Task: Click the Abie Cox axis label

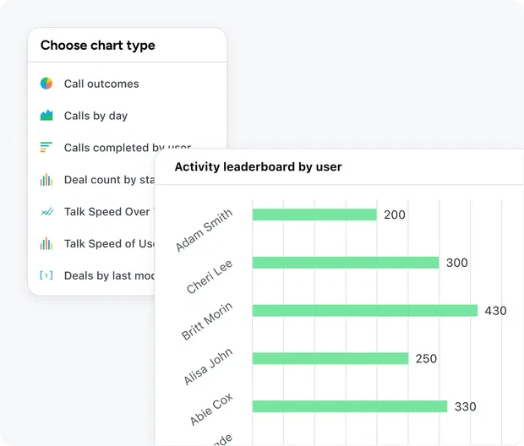Action: click(211, 409)
